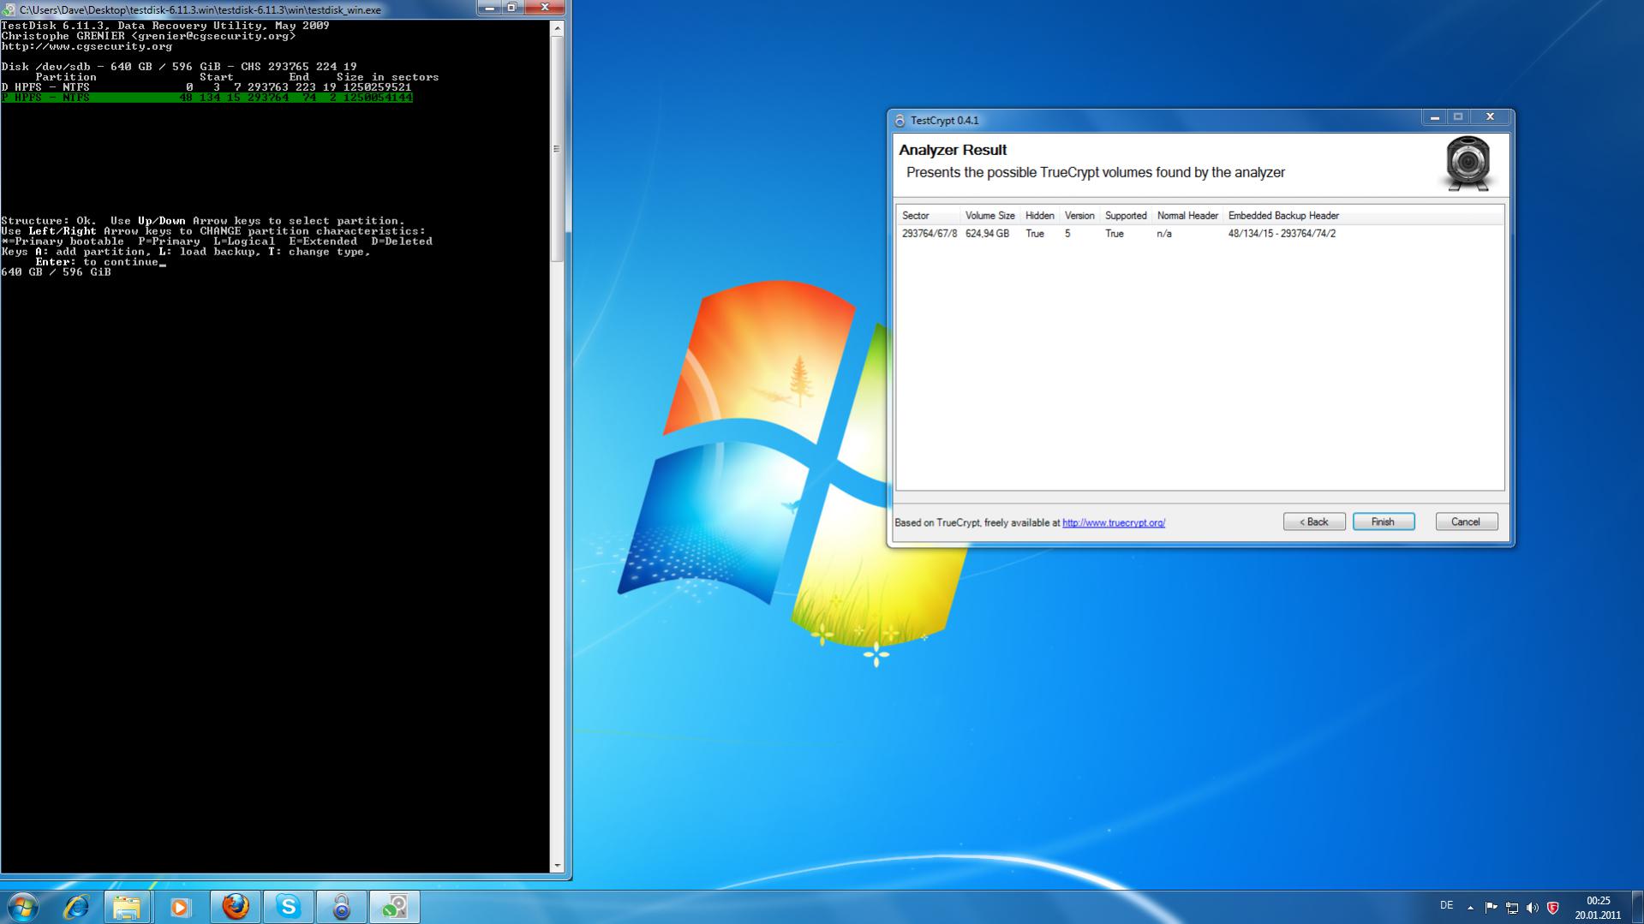Switch to TestCrypt padlock taskbar icon
Screen dimensions: 1644x924
[342, 906]
